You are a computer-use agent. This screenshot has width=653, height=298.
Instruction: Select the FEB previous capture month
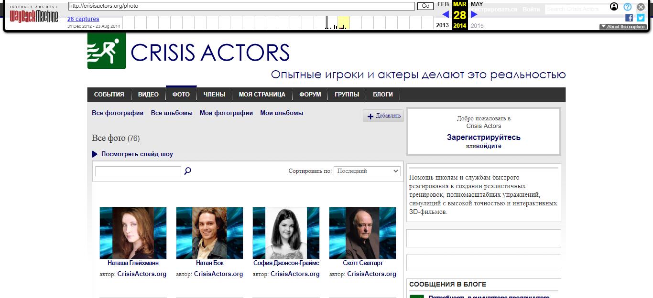[443, 4]
